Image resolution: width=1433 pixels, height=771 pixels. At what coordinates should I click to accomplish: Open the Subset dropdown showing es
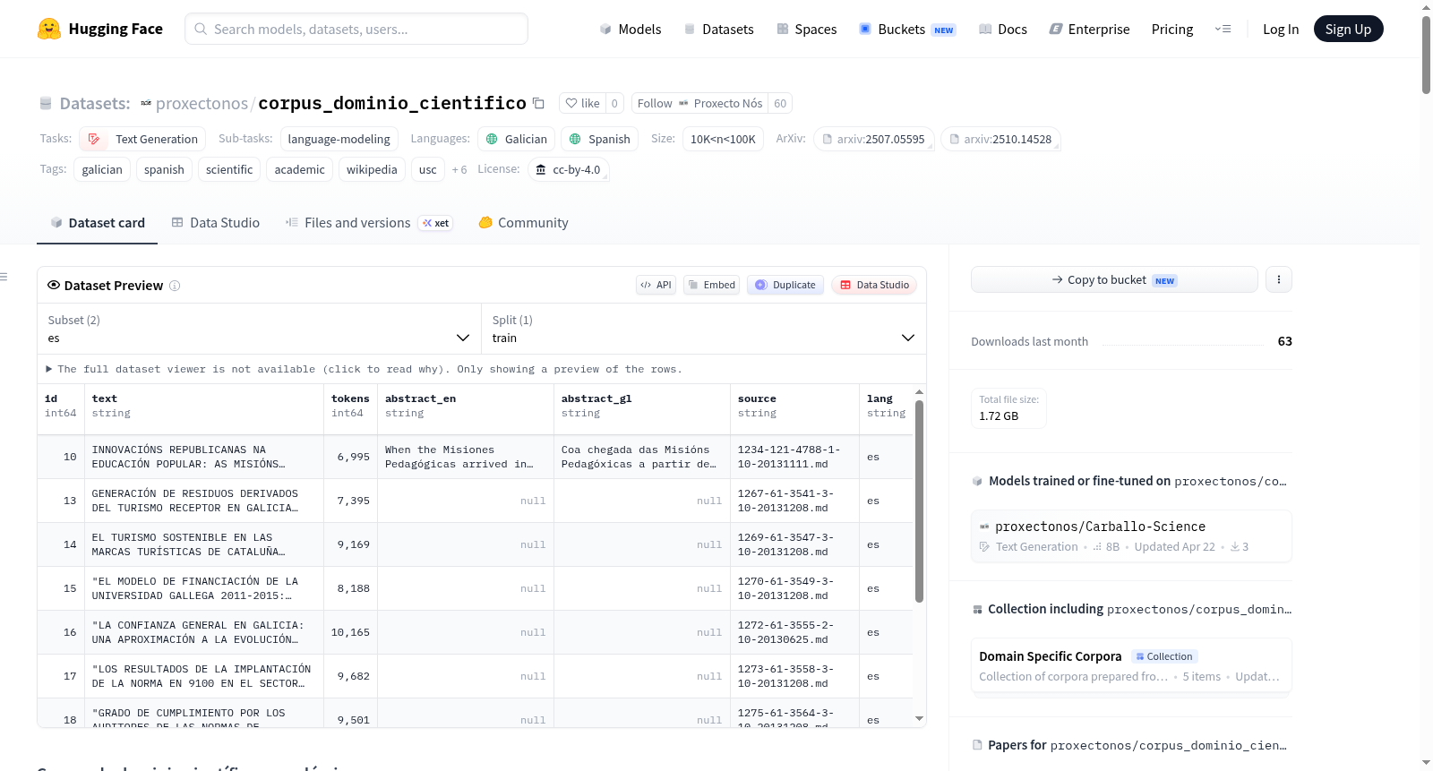pyautogui.click(x=259, y=329)
